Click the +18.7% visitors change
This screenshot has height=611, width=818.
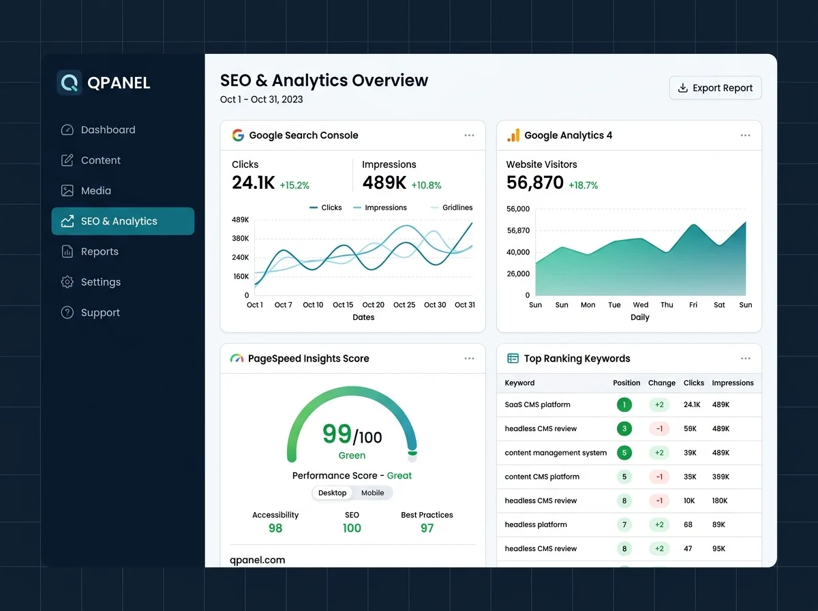(x=584, y=185)
